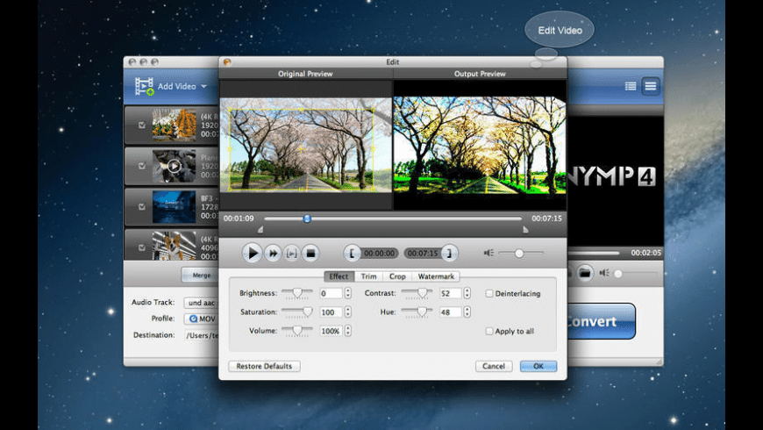
Task: Set trim end with right bracket button
Action: tap(449, 254)
